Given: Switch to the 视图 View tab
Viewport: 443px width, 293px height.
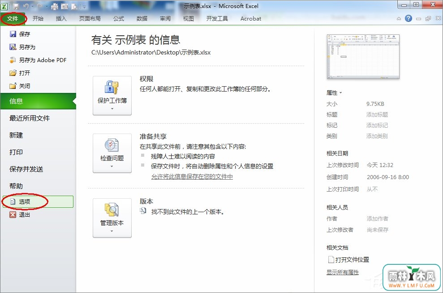Looking at the screenshot, I should point(189,19).
